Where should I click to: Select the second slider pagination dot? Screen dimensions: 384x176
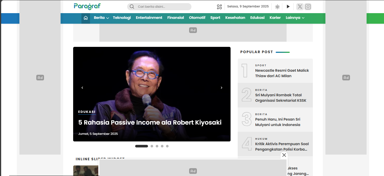point(152,146)
